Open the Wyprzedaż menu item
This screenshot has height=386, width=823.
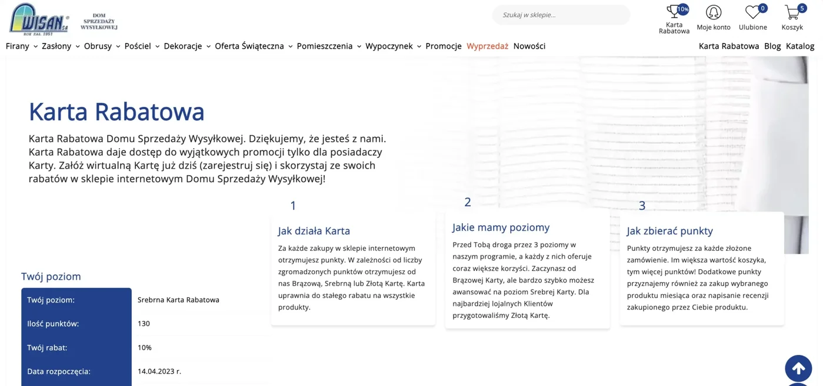point(487,46)
